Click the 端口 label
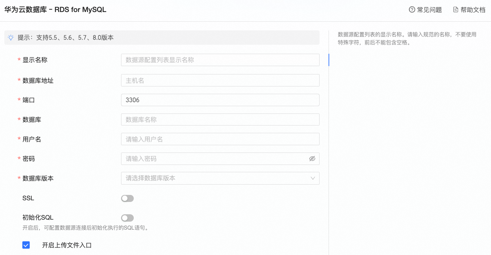 [x=29, y=100]
